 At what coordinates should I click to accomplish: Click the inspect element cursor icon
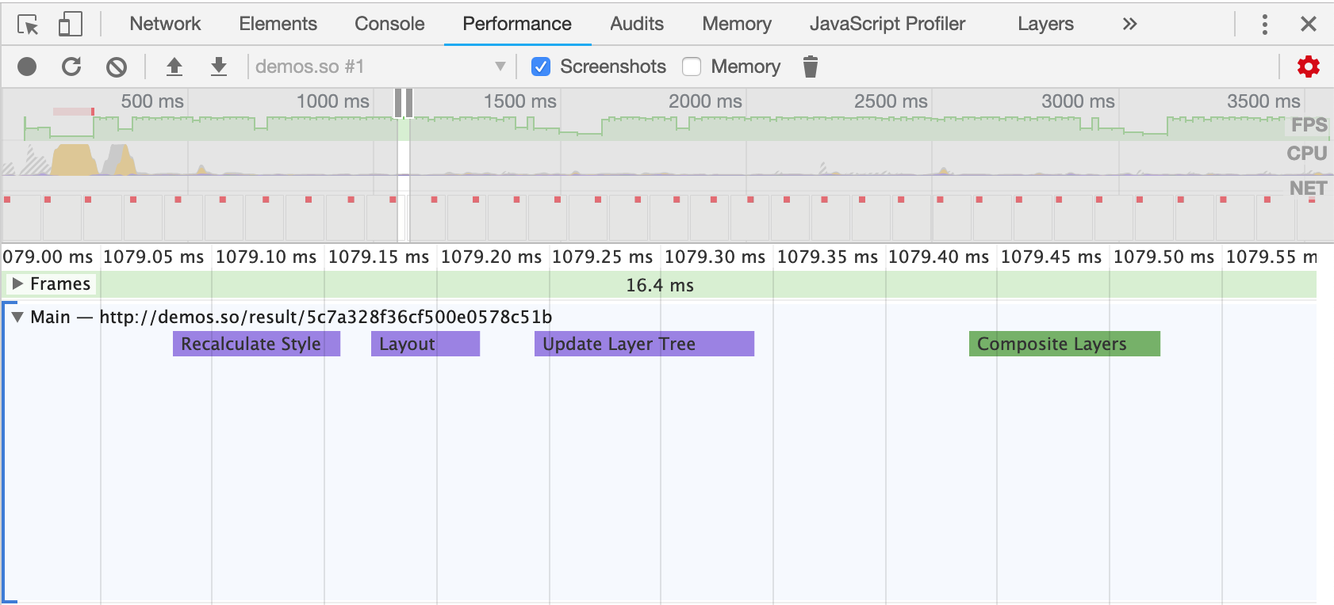pyautogui.click(x=28, y=25)
